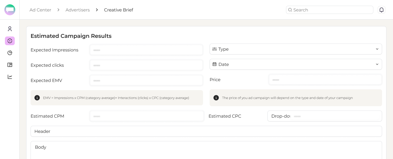Click the price note info icon
The height and width of the screenshot is (159, 393).
click(216, 98)
